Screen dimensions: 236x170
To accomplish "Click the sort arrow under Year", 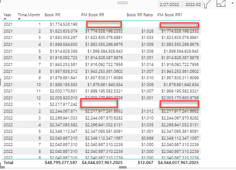I will (x=5, y=19).
